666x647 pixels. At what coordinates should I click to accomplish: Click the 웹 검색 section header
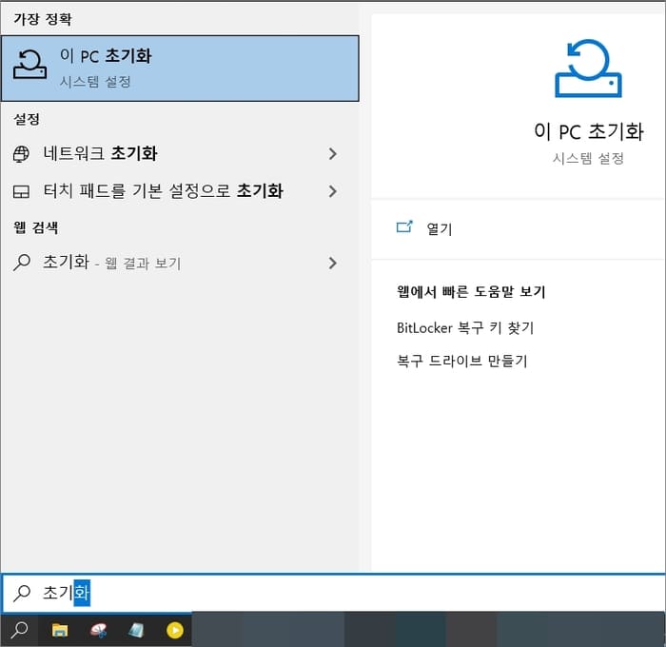(x=36, y=227)
